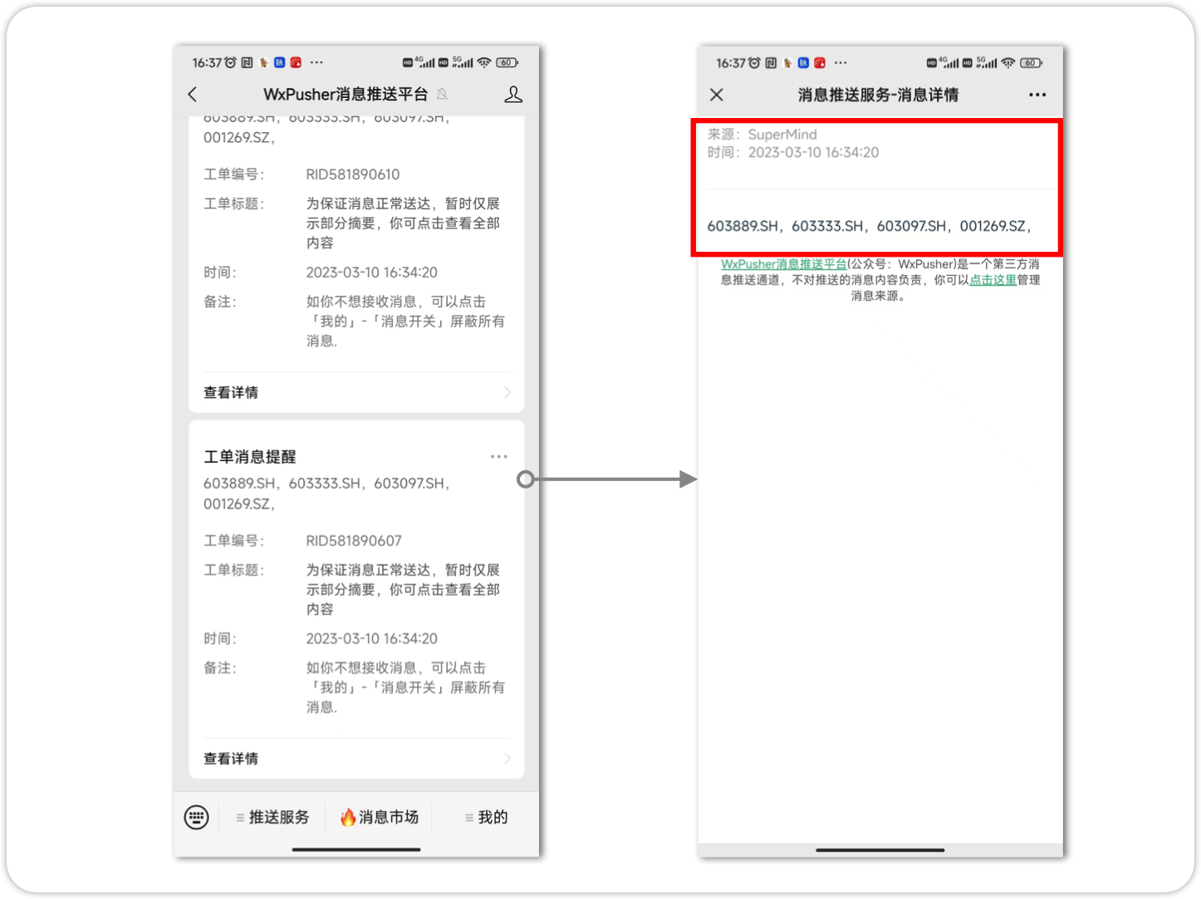Select the 工单消息提醒 card title
1201x899 pixels.
click(x=250, y=457)
